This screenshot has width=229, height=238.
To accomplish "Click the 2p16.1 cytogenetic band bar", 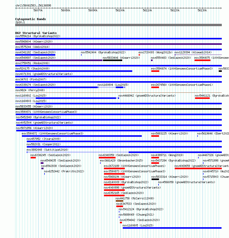I will [x=118, y=25].
